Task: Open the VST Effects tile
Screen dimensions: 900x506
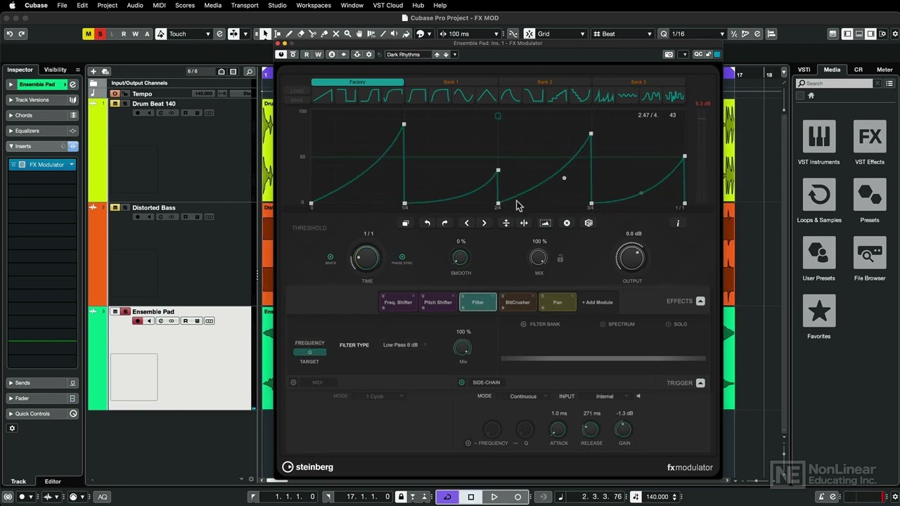Action: (870, 143)
